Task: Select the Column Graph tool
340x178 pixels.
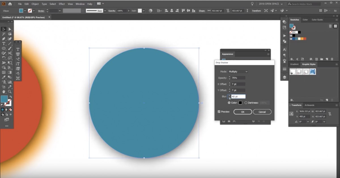Action: click(10, 82)
